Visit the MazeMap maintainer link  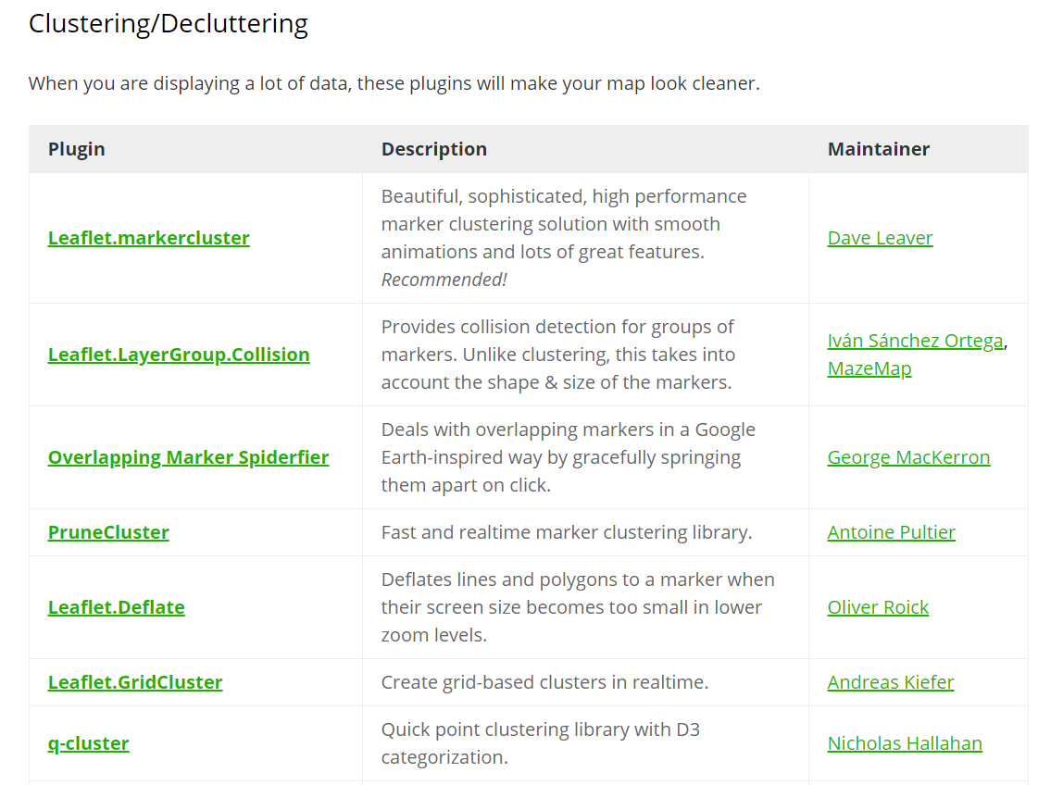pyautogui.click(x=869, y=368)
